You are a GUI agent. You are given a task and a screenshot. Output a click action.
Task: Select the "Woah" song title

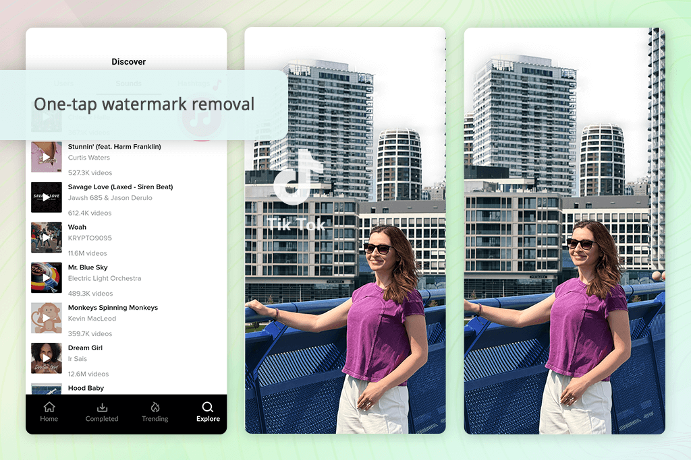point(77,227)
